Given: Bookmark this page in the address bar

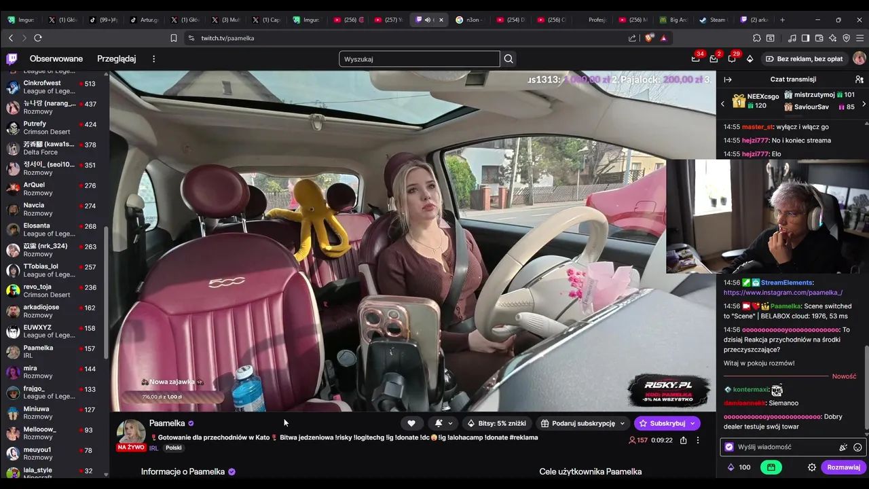Looking at the screenshot, I should [174, 38].
